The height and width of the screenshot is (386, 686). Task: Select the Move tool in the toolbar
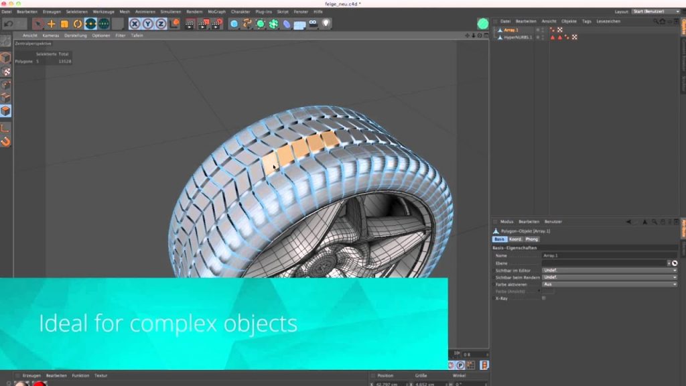coord(51,23)
